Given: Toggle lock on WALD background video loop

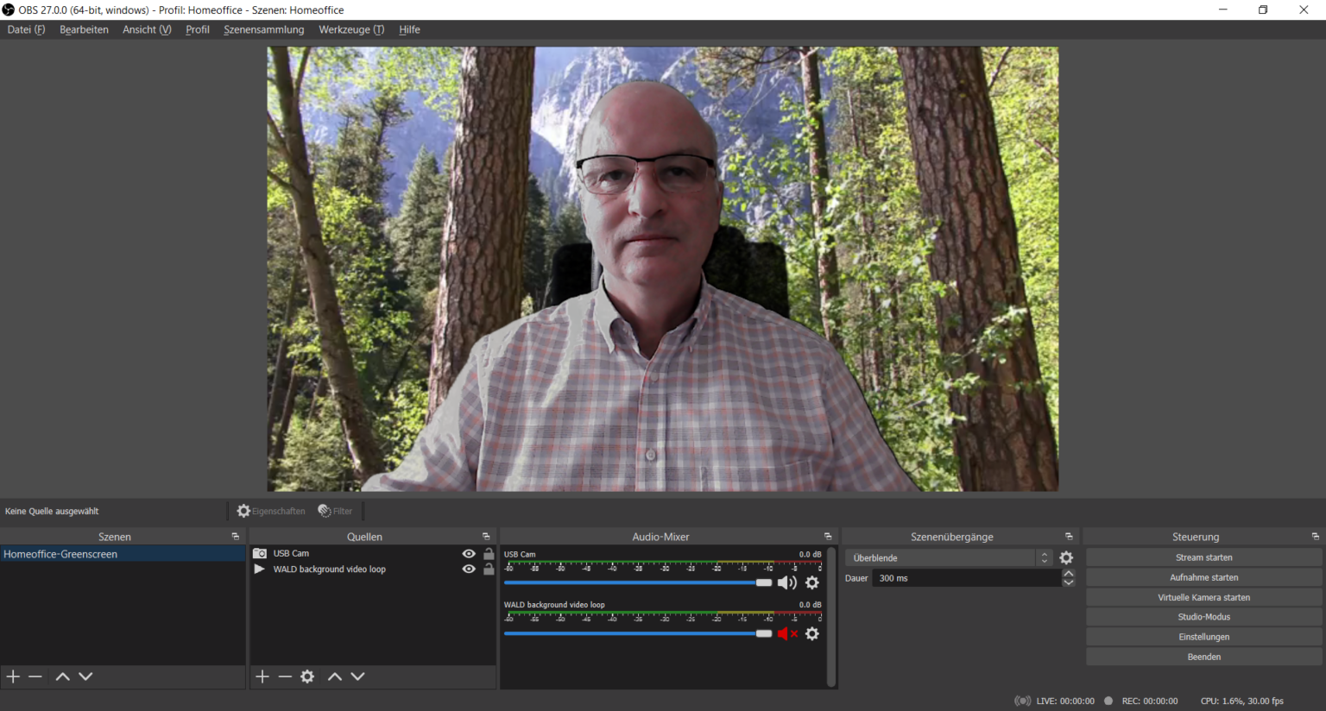Looking at the screenshot, I should [489, 569].
